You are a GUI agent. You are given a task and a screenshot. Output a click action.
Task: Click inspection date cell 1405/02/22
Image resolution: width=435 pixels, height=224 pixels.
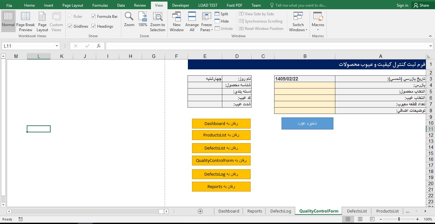point(305,79)
